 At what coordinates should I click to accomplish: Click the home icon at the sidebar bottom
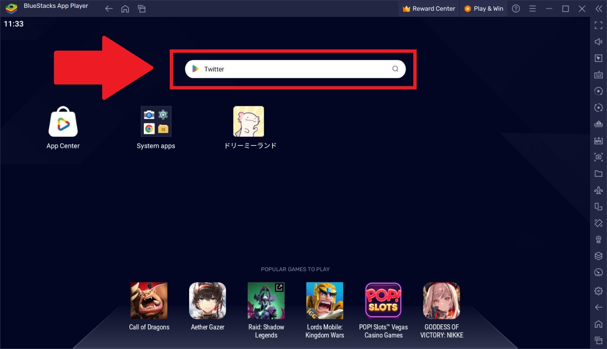coord(599,324)
